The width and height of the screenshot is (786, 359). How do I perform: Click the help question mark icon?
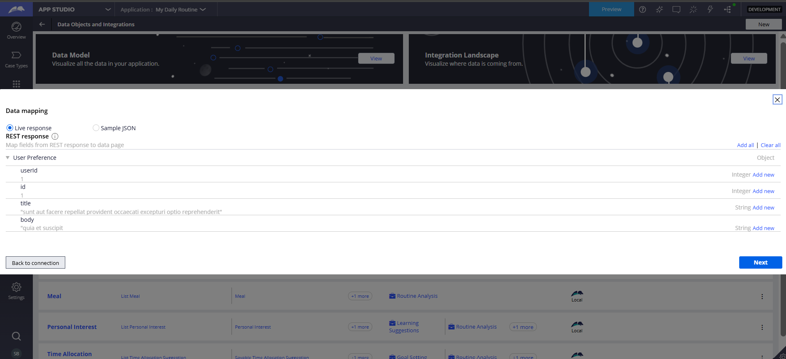click(642, 9)
